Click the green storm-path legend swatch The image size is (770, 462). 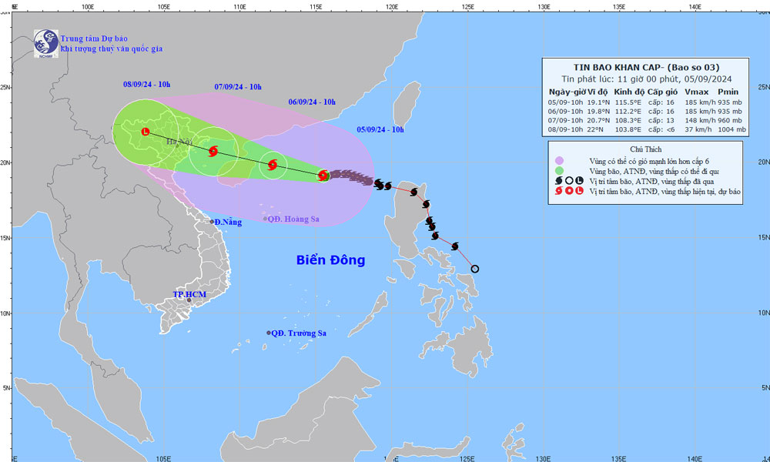click(559, 171)
